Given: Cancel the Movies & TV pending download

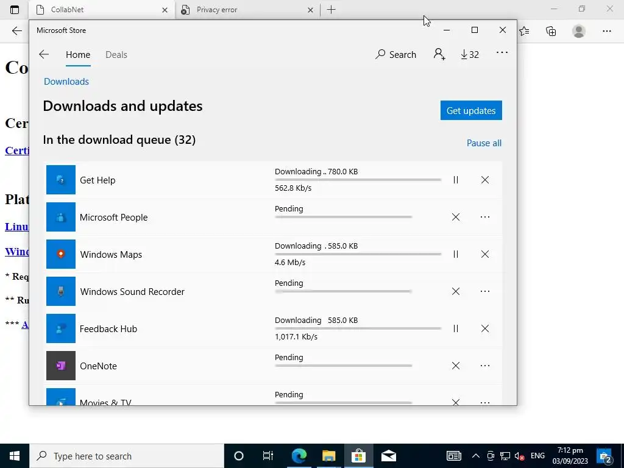Looking at the screenshot, I should [456, 402].
